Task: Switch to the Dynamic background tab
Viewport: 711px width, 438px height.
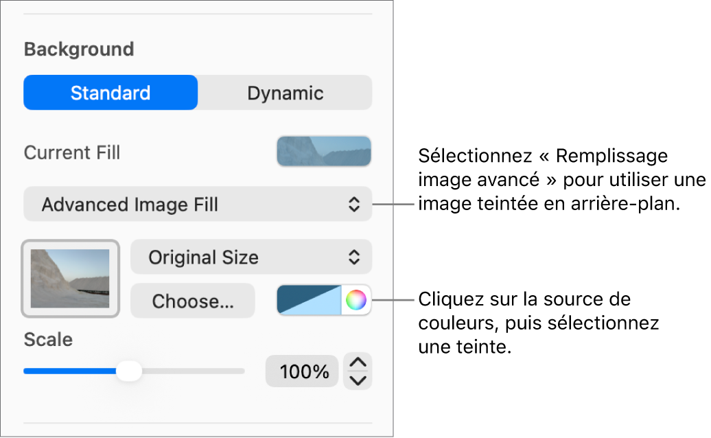Action: [x=284, y=93]
